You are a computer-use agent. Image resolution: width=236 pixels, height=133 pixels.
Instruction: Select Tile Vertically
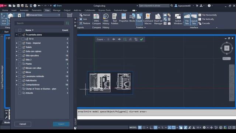206,19
